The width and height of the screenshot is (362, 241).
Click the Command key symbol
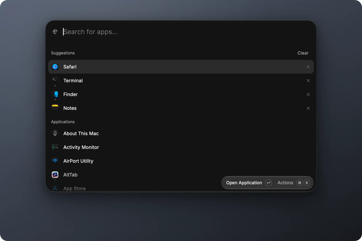coord(300,183)
